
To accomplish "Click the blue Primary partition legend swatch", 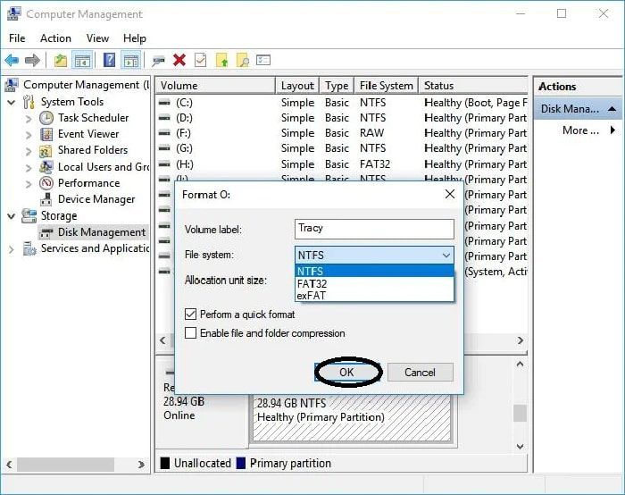I will pos(241,463).
